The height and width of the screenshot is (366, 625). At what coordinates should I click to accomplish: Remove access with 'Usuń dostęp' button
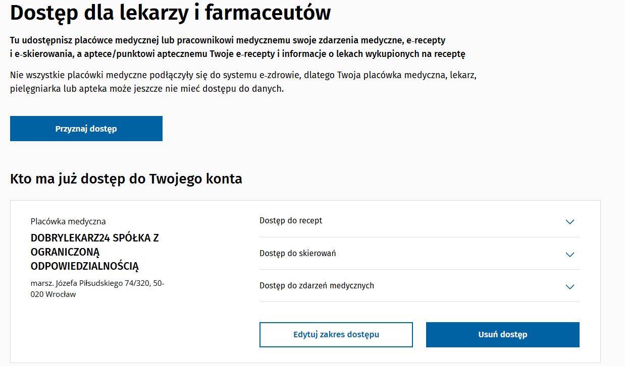[x=502, y=335]
